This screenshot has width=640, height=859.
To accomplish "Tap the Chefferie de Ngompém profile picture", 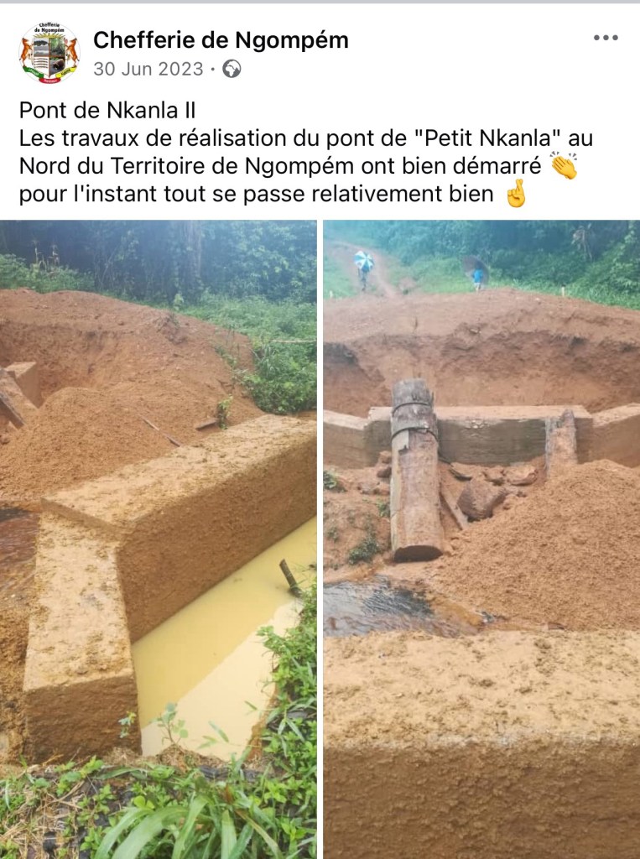I will [x=49, y=53].
